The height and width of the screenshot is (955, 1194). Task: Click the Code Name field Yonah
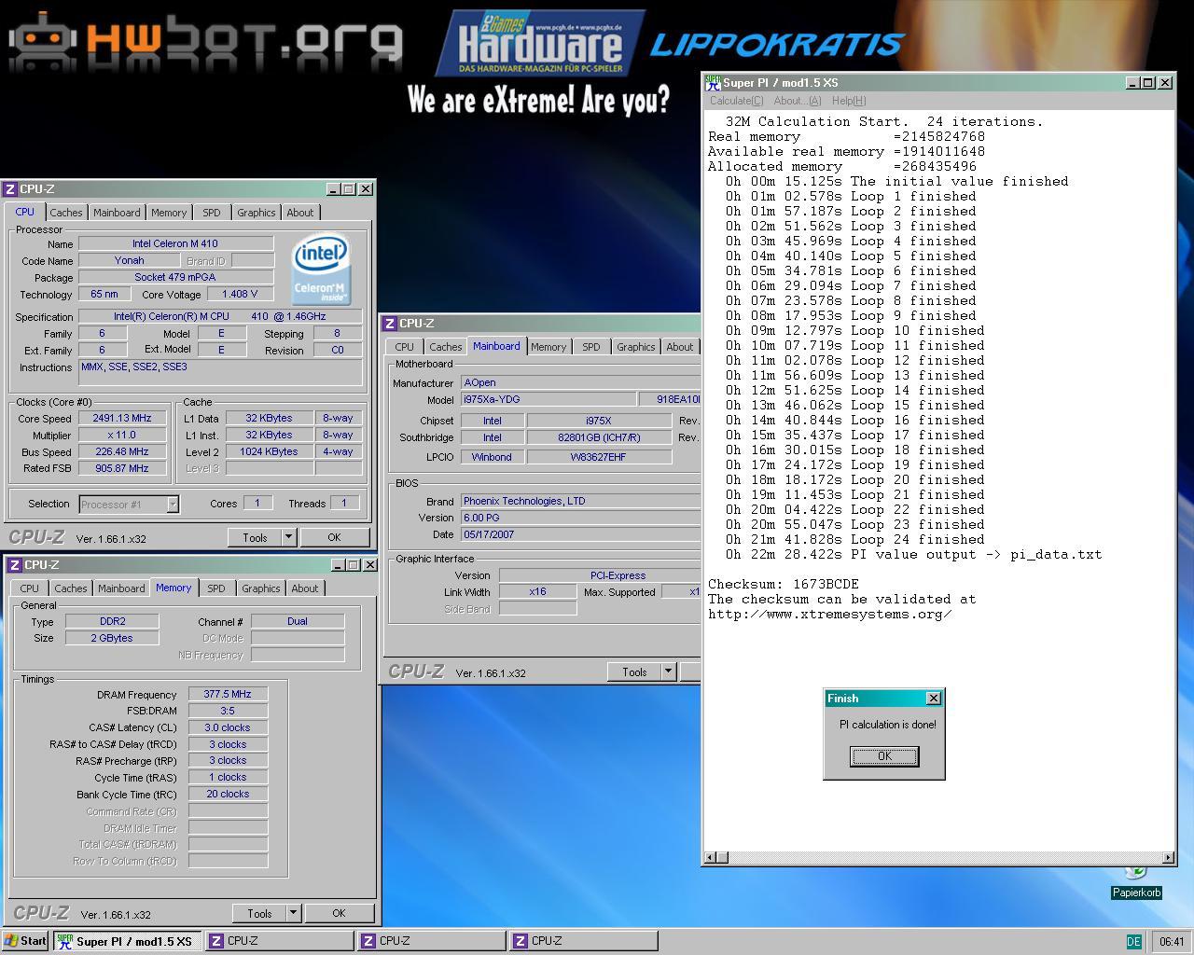129,261
